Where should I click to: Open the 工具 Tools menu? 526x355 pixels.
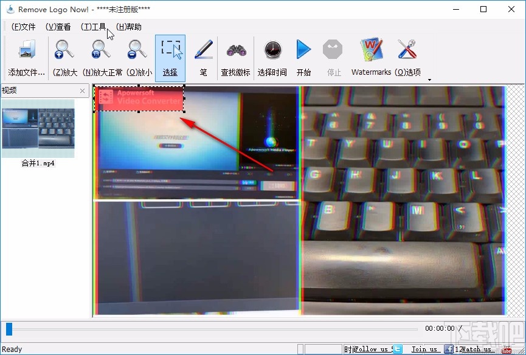coord(94,27)
